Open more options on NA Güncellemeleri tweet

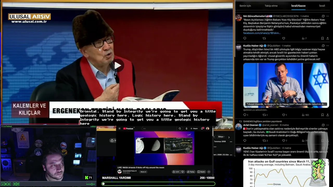tap(328, 16)
